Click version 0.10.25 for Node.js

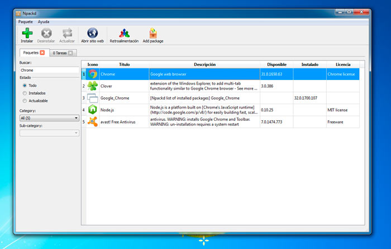point(276,110)
